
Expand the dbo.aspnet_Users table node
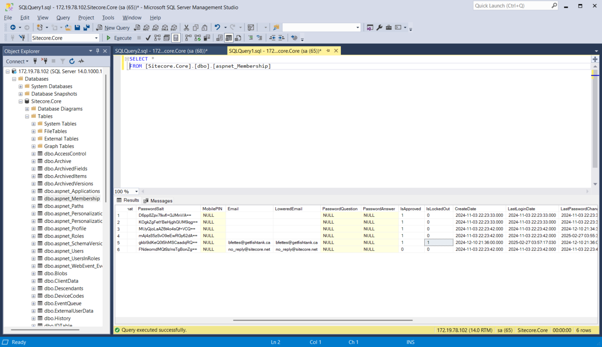click(x=34, y=251)
